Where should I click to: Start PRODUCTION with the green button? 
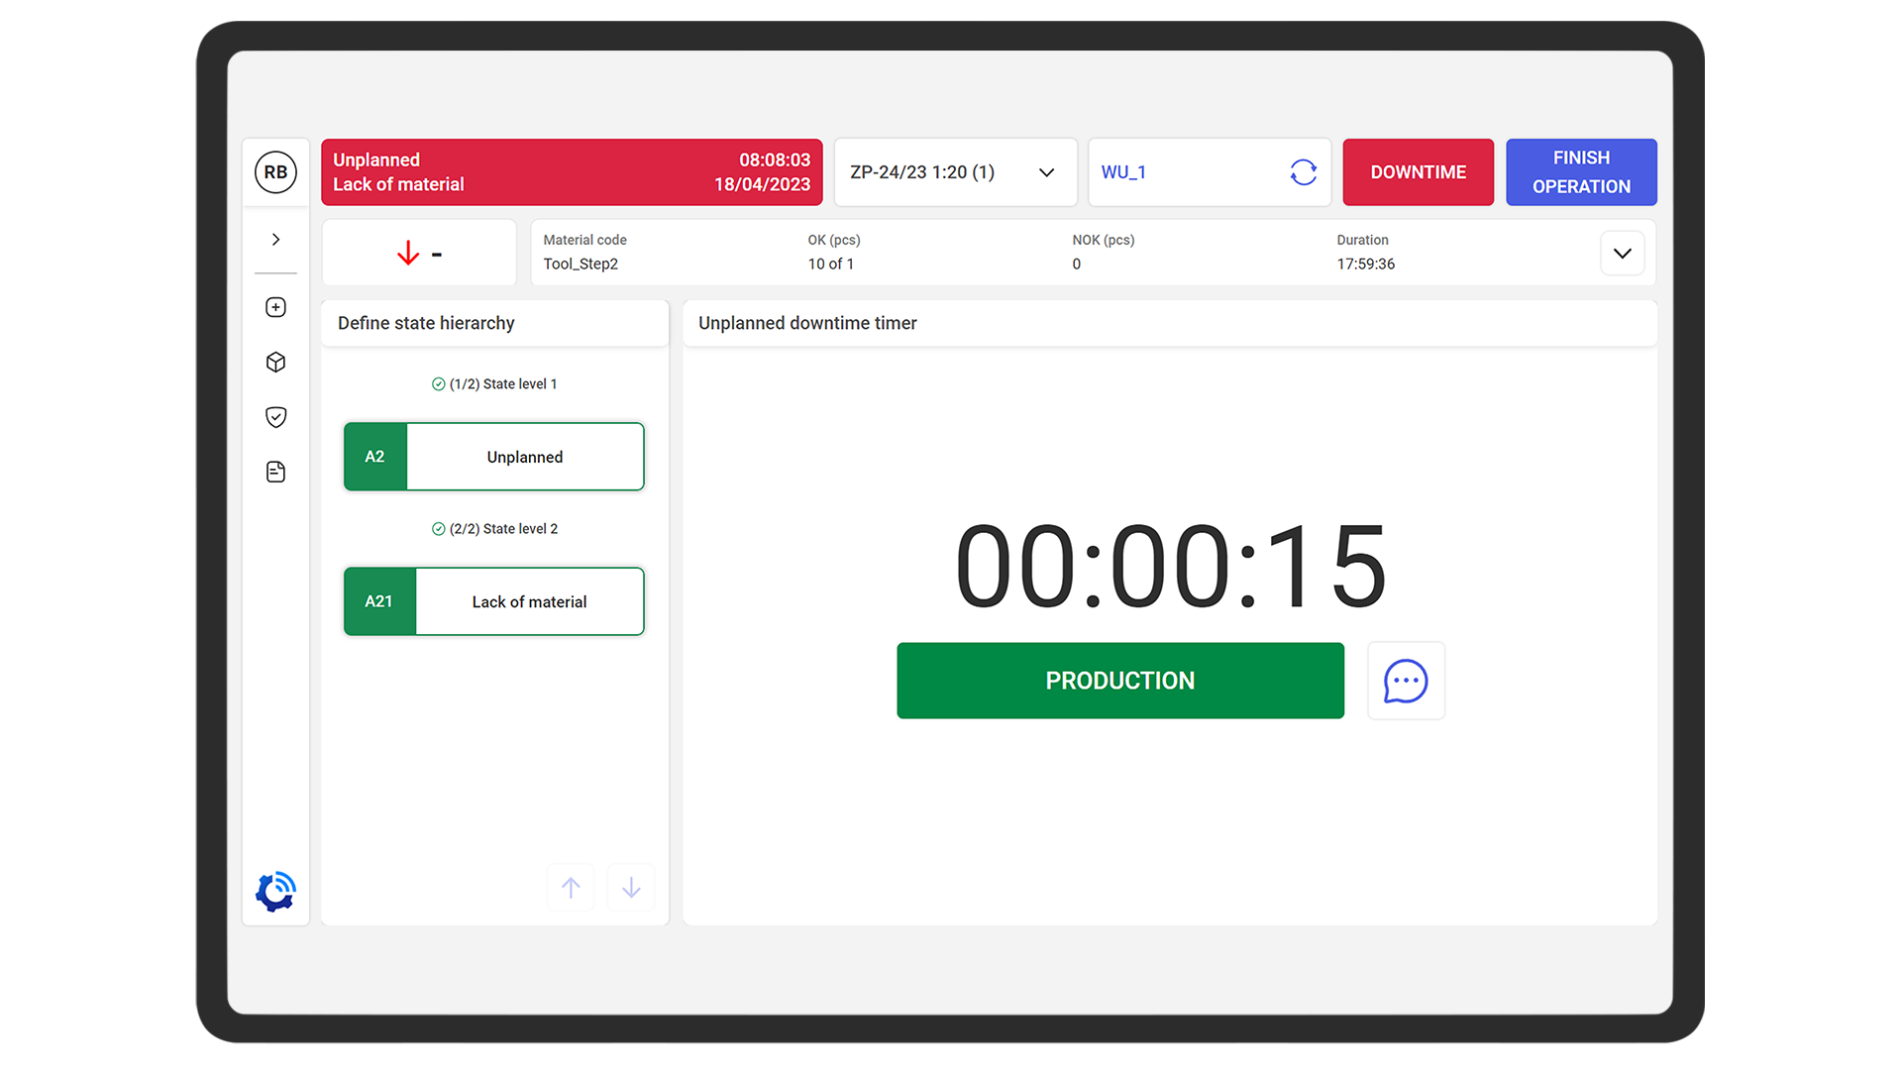[1119, 681]
